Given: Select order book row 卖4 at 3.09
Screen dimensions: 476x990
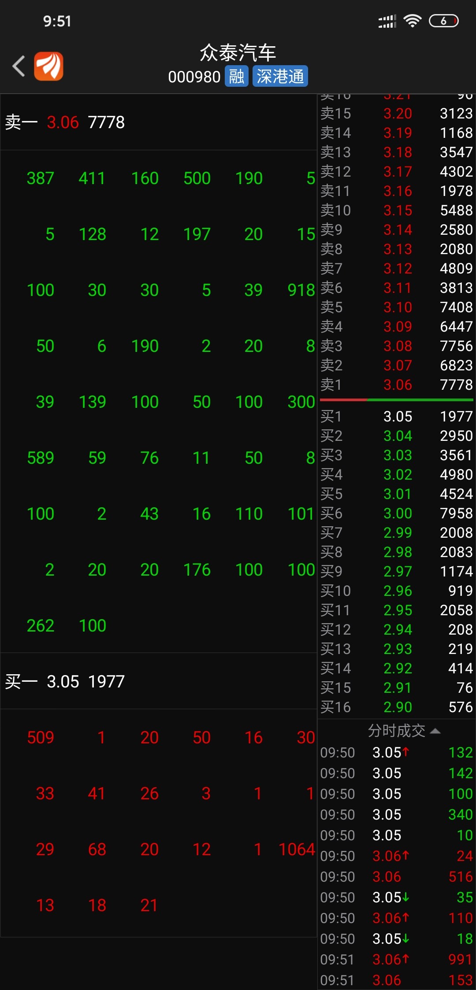Looking at the screenshot, I should point(397,326).
